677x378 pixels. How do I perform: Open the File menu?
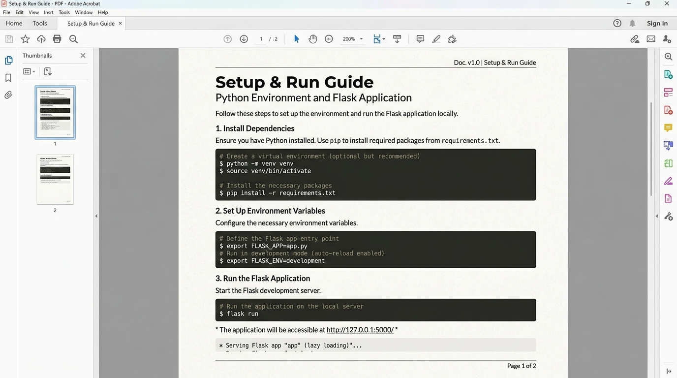click(x=6, y=12)
